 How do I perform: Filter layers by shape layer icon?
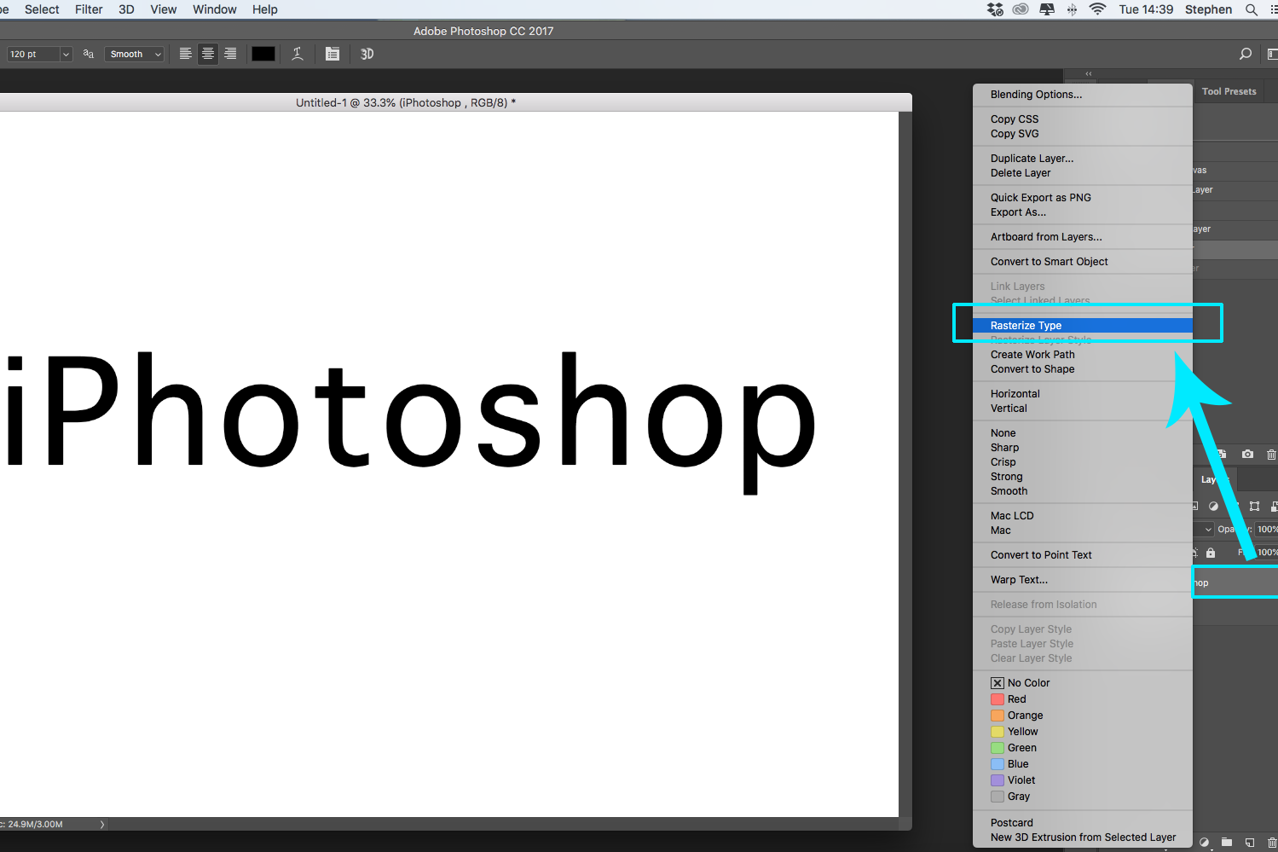click(1254, 506)
